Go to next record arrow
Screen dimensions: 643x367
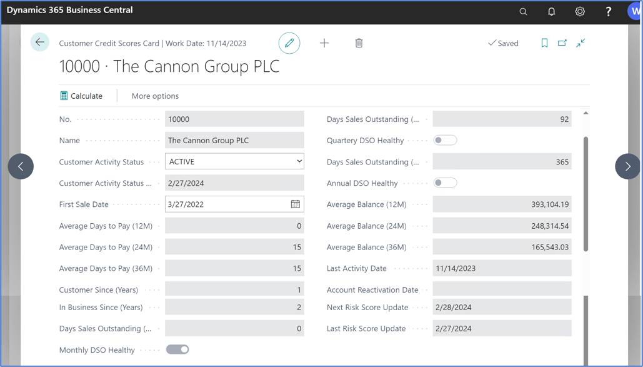627,166
